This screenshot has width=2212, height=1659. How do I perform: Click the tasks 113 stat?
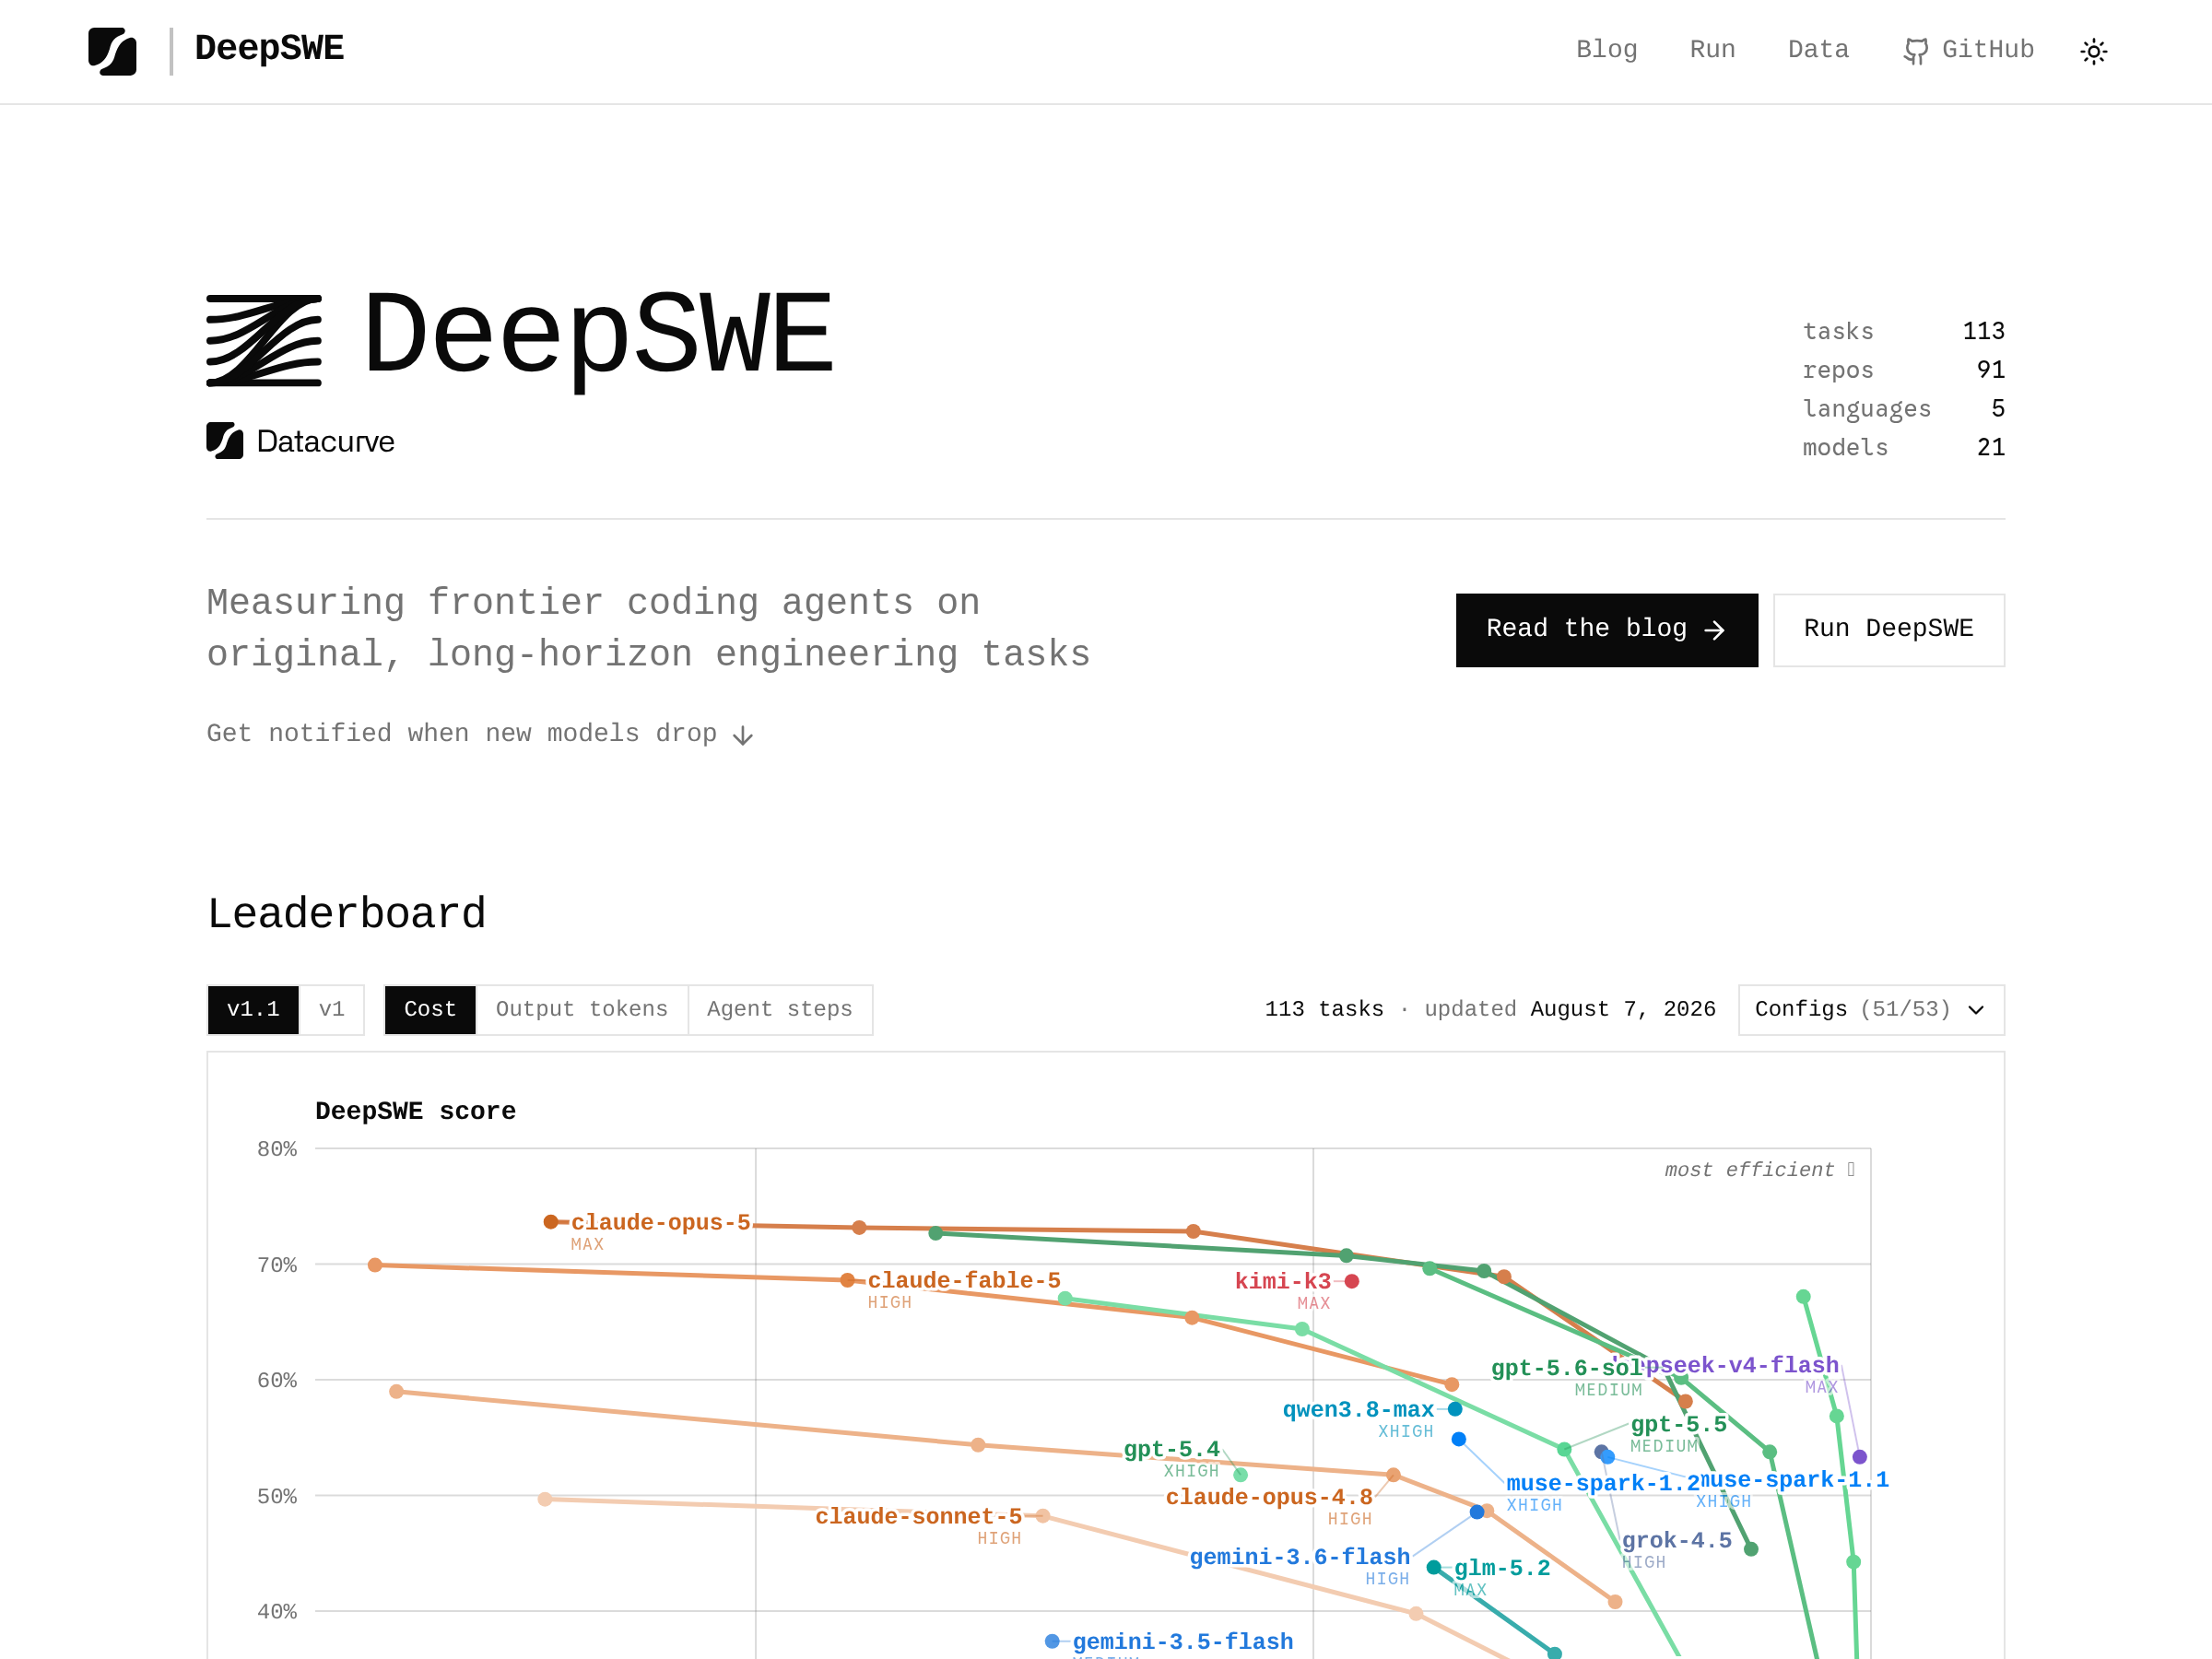[x=1903, y=331]
